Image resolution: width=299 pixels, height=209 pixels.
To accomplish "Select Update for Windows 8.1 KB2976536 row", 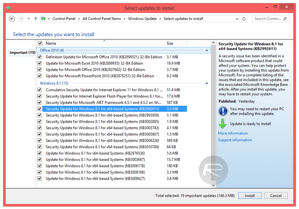I will tap(95, 153).
